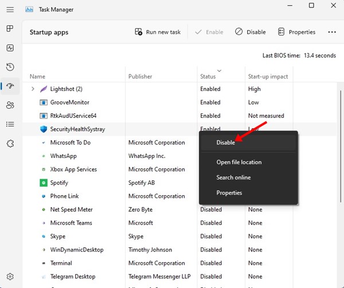Open the Processes page in sidebar

pos(10,29)
